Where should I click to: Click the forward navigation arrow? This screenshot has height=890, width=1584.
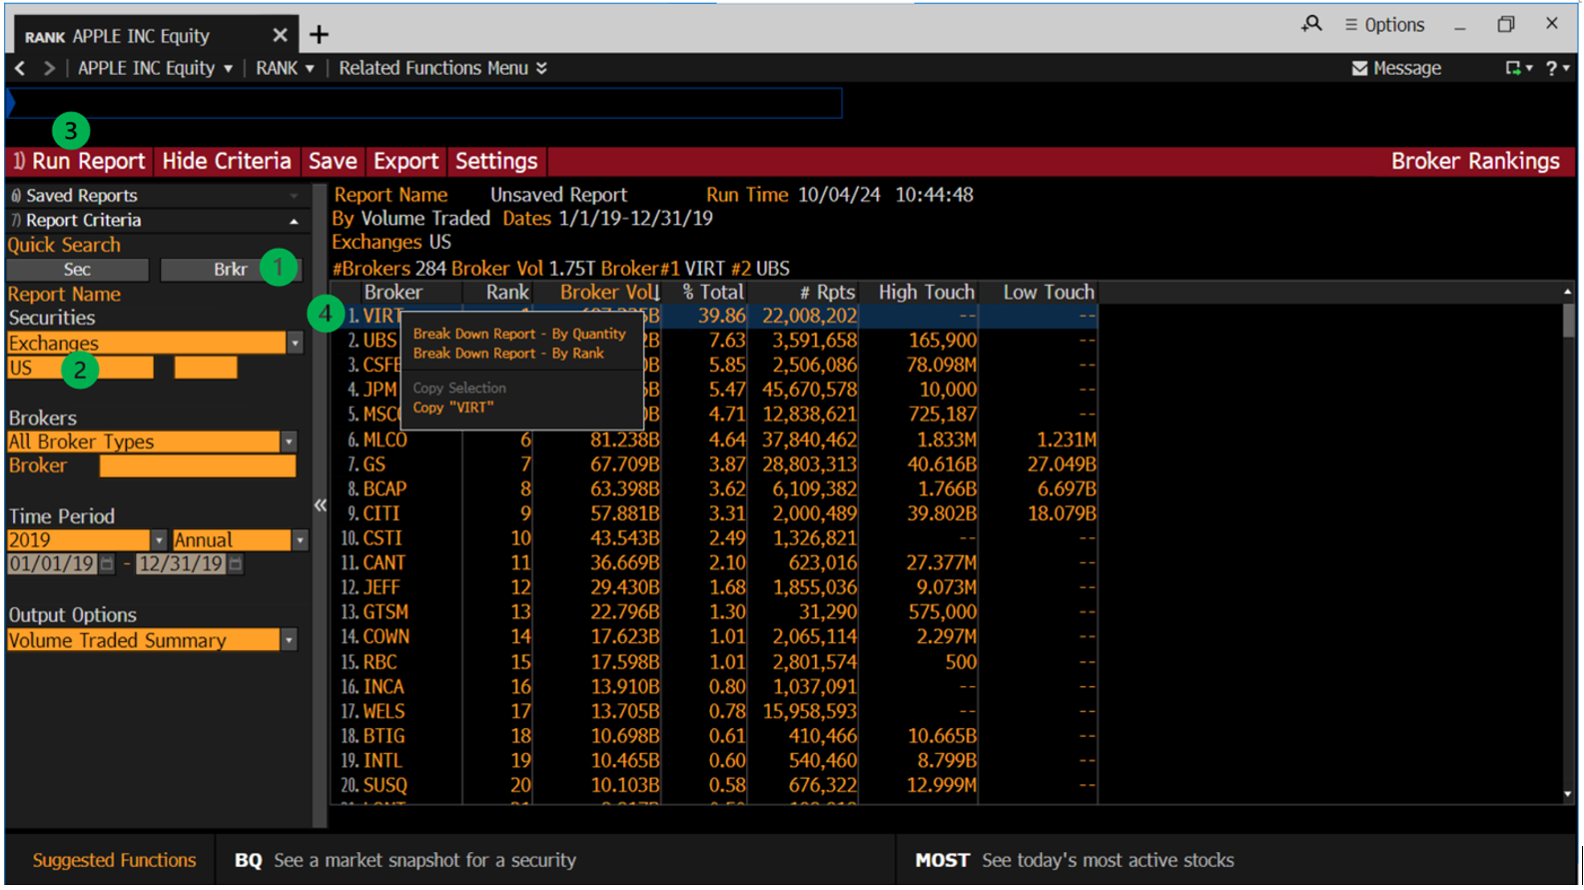click(49, 68)
